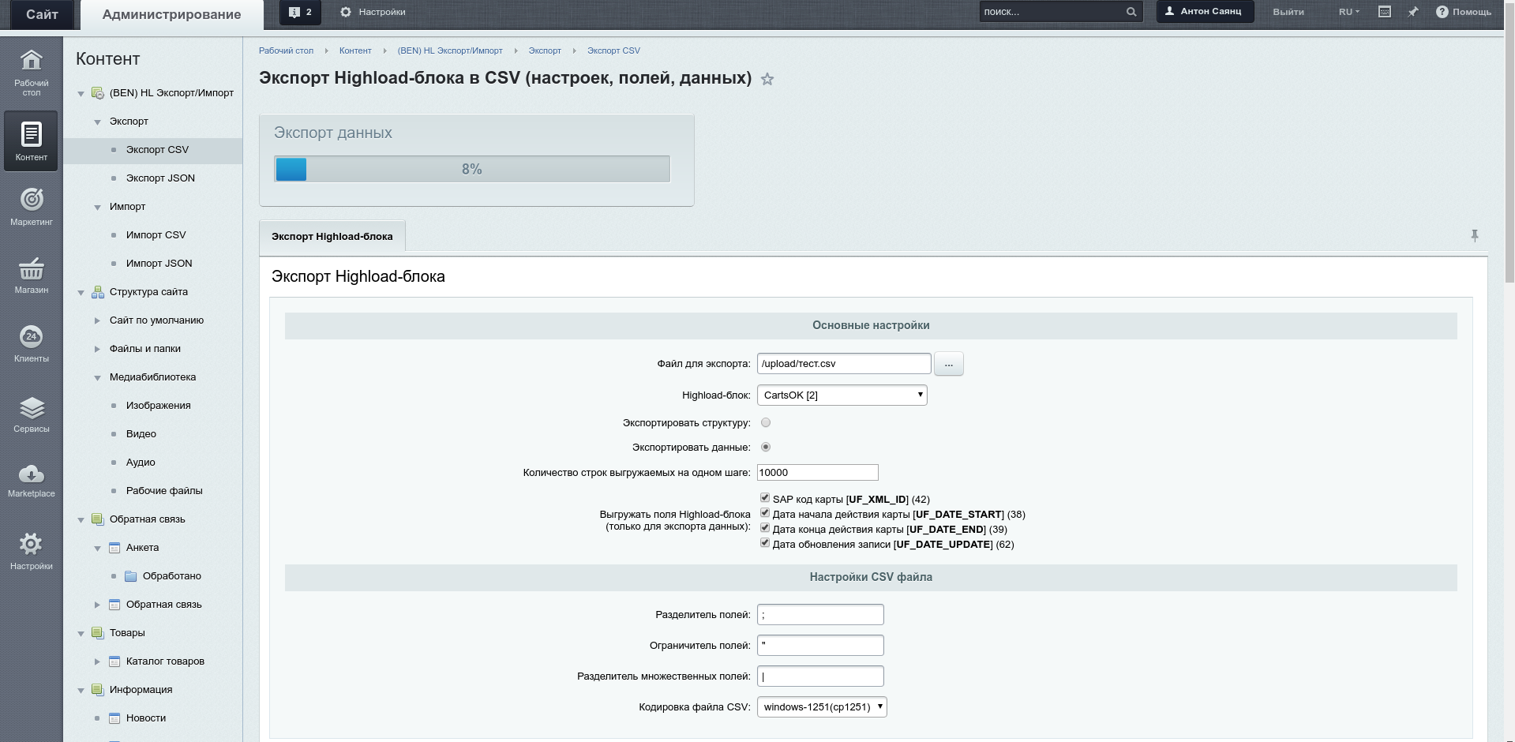Select the Экспорт Highload-блока tab
Screen dimensions: 1515x742
332,236
